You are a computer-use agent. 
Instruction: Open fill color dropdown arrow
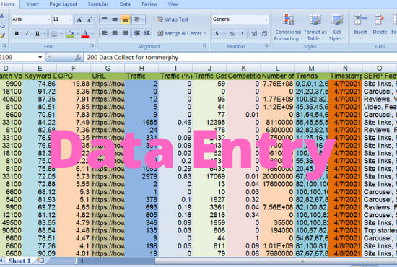[x=77, y=33]
